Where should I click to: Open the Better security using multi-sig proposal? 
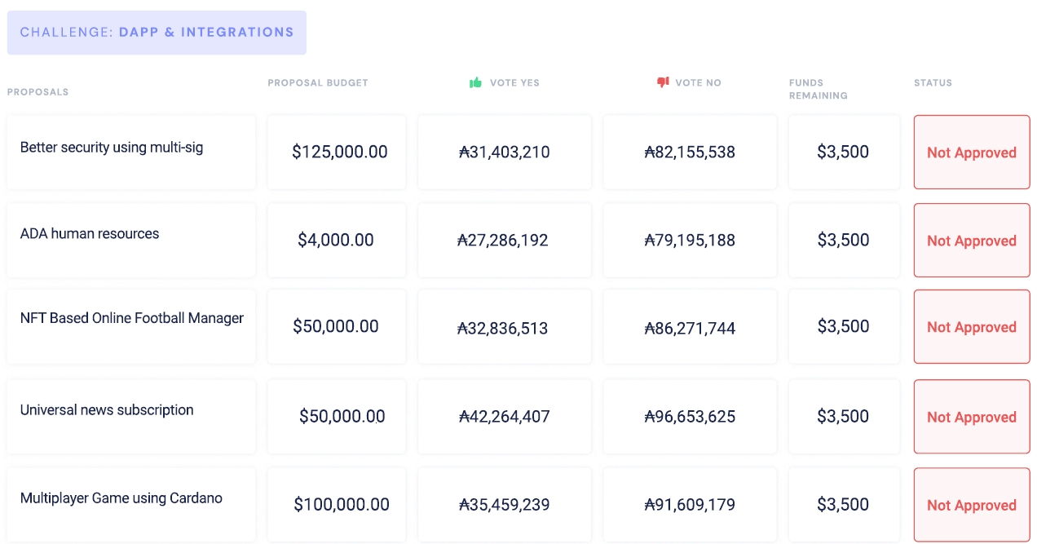112,148
